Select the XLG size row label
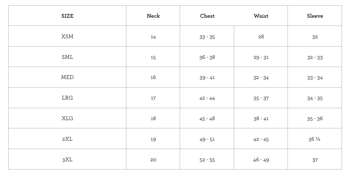Viewport: 354px width, 179px height. point(67,119)
